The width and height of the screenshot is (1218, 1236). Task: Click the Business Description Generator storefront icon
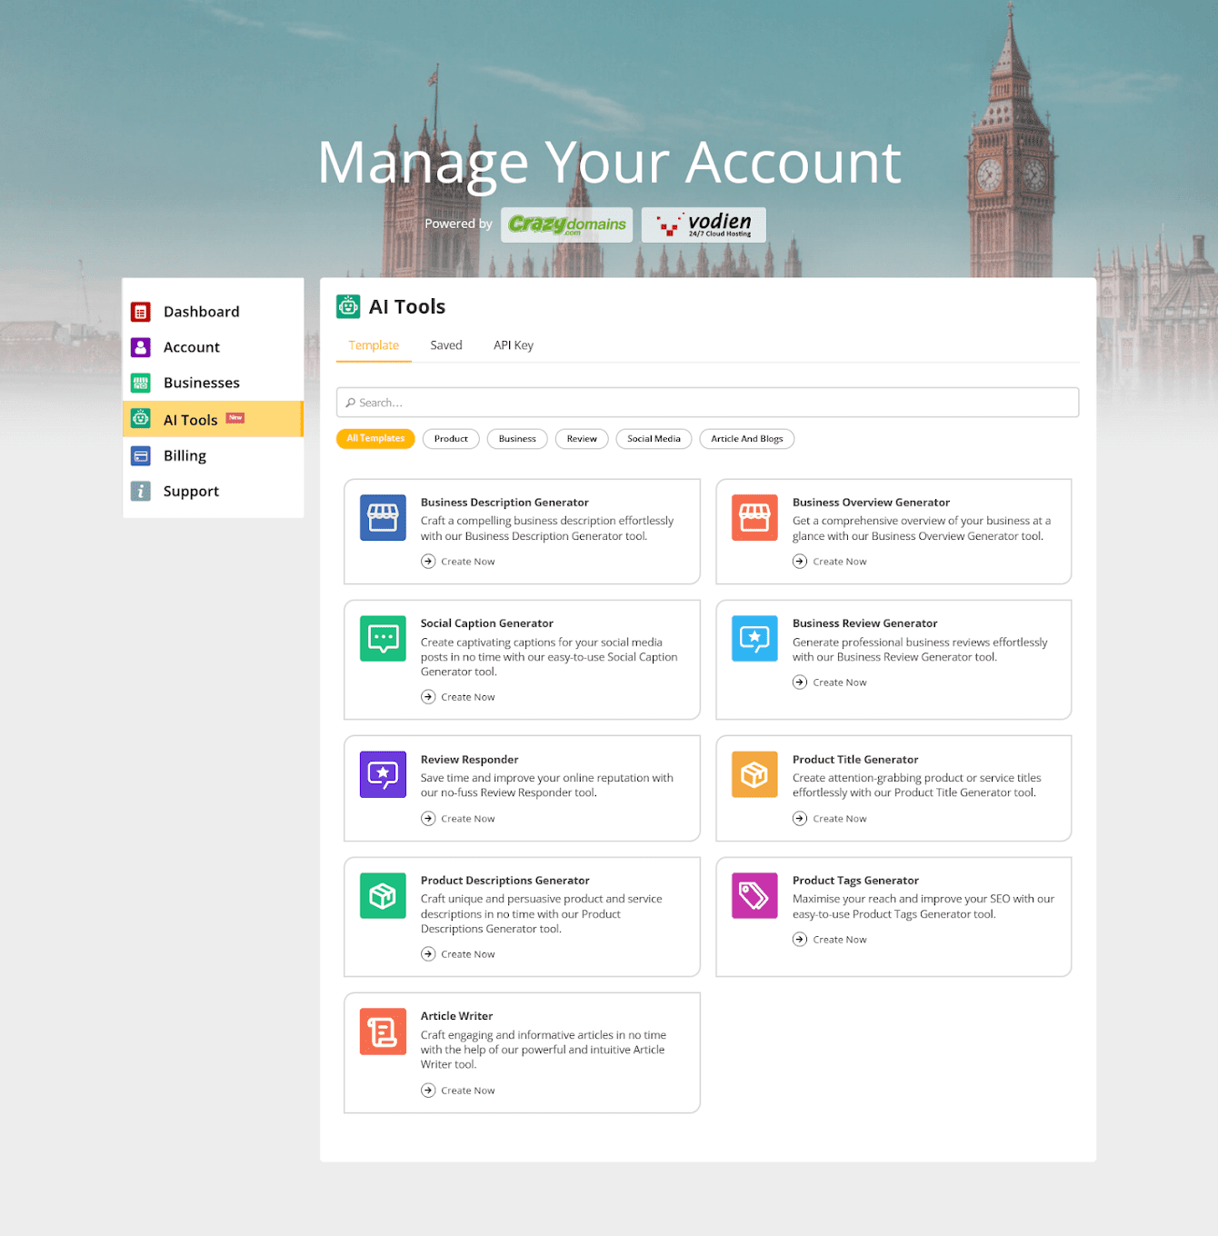click(x=383, y=518)
